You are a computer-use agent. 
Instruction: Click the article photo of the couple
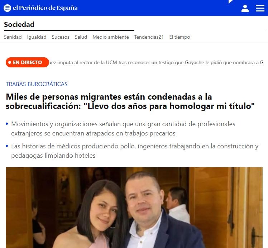[134, 208]
